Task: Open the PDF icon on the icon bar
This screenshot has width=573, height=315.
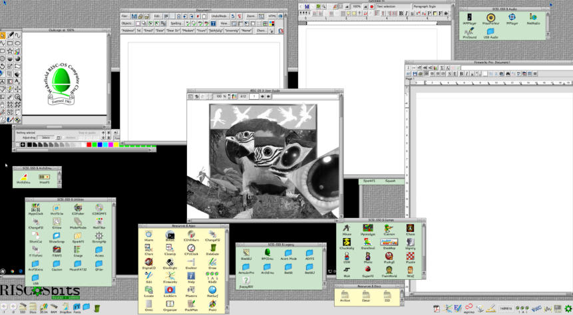Action: pyautogui.click(x=437, y=308)
